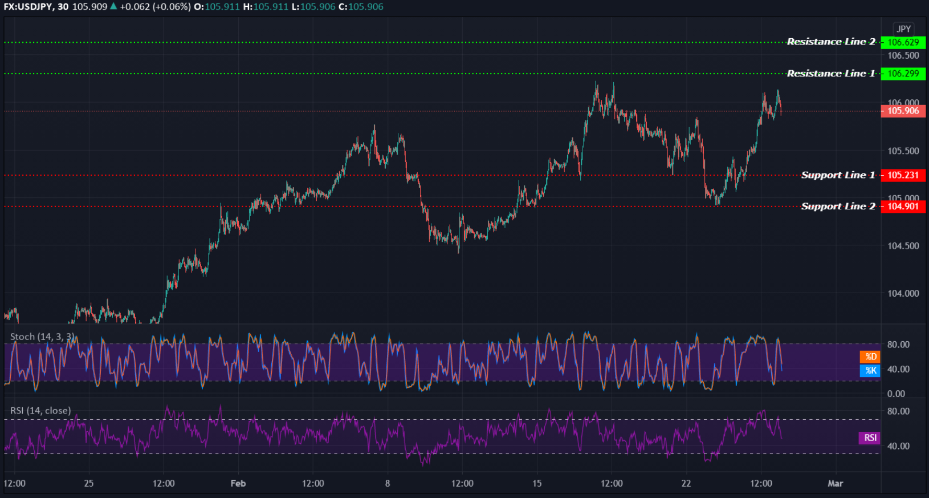Click the current price tag 105.906

[x=903, y=111]
